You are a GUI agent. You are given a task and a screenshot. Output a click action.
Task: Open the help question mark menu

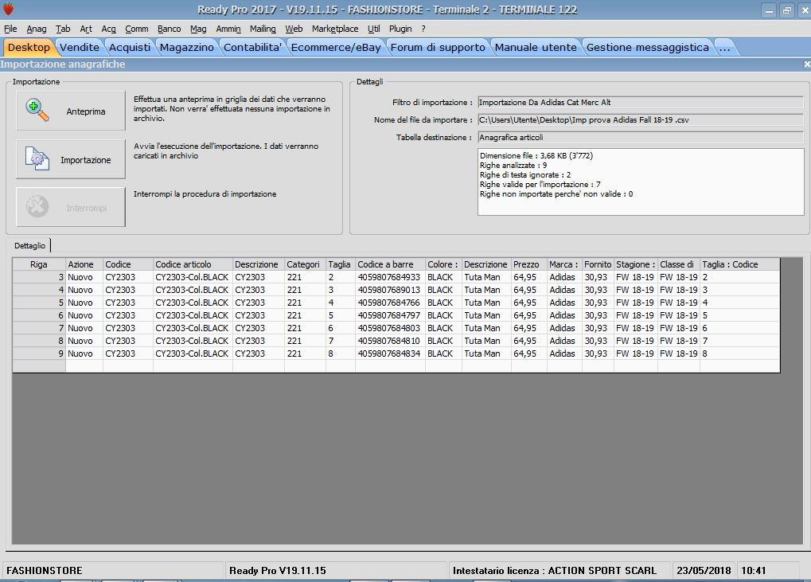(x=423, y=29)
